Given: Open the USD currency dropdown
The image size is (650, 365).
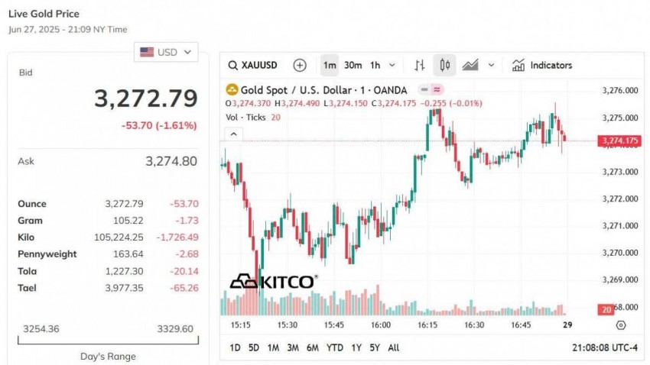Looking at the screenshot, I should pos(166,52).
